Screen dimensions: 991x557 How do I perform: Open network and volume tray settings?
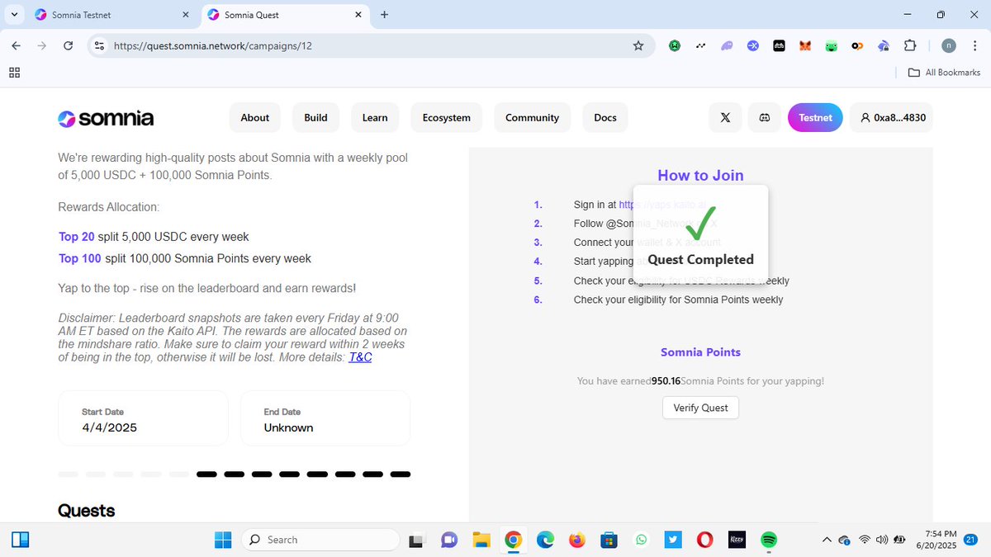(881, 540)
